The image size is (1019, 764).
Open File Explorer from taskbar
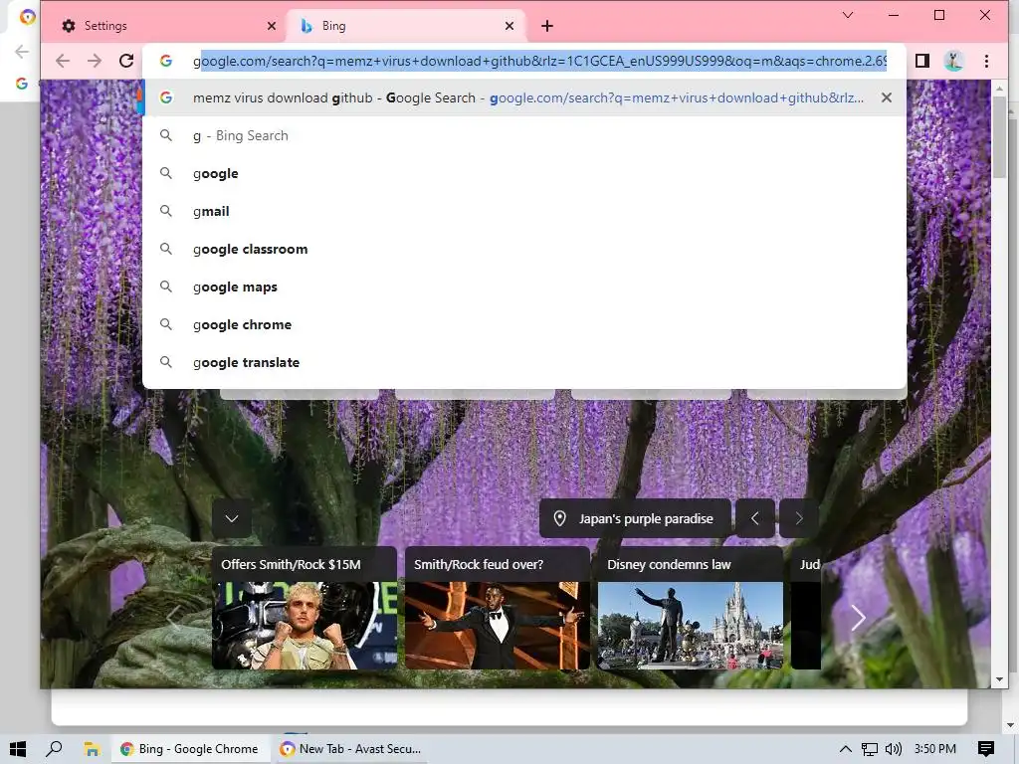tap(92, 749)
